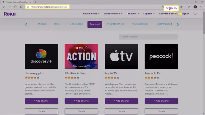Click the browser back arrow
Screen dimensions: 205x115
tap(4, 7)
